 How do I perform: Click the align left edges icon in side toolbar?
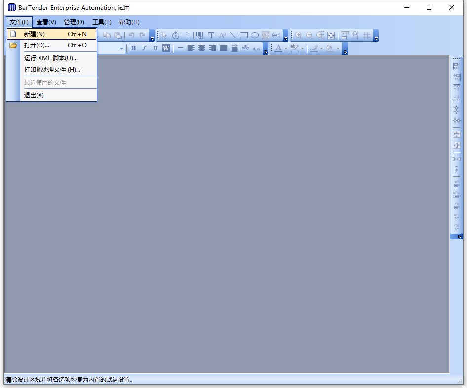(456, 66)
